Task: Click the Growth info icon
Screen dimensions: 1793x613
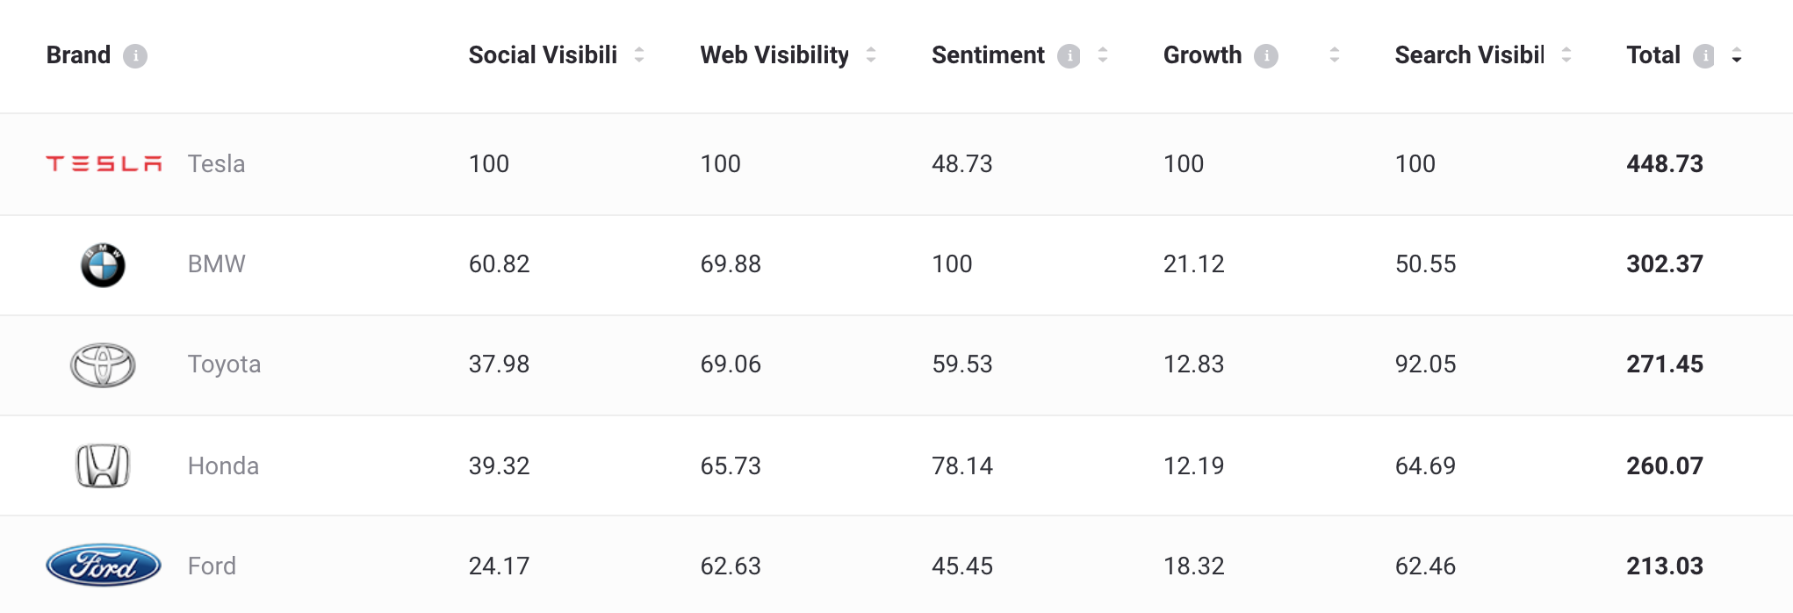Action: [x=1266, y=56]
